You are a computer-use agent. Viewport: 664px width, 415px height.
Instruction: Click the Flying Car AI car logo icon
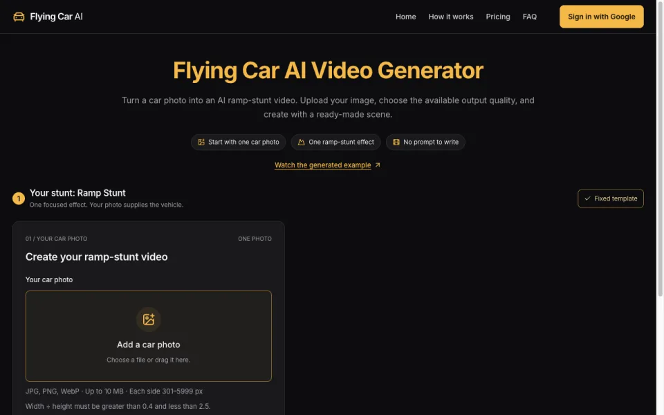point(19,17)
